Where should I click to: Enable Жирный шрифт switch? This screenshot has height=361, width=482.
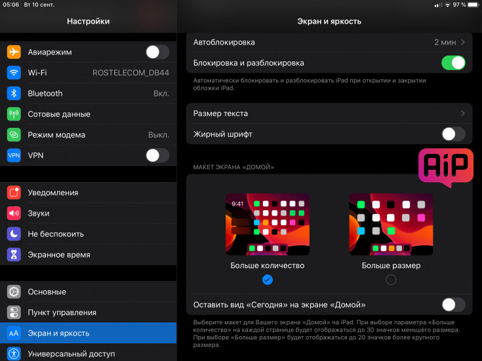(x=453, y=134)
